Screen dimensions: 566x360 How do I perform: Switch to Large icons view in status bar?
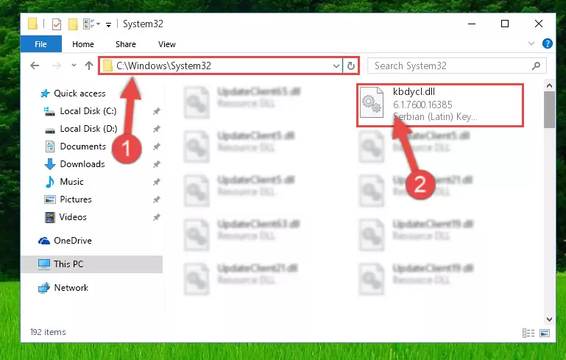point(545,333)
